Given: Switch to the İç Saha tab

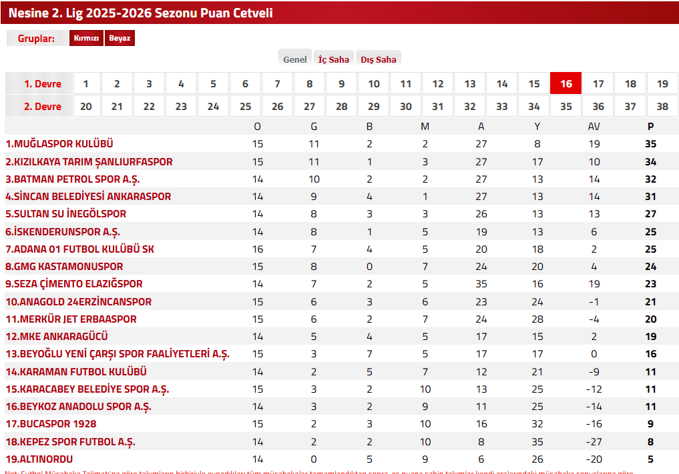Looking at the screenshot, I should [x=333, y=59].
